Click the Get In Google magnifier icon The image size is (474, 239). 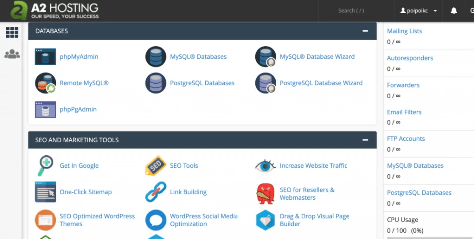(x=45, y=166)
